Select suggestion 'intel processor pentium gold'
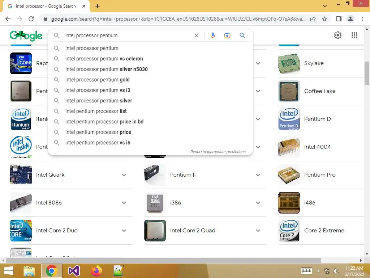Viewport: 370px width, 278px height. pos(150,80)
